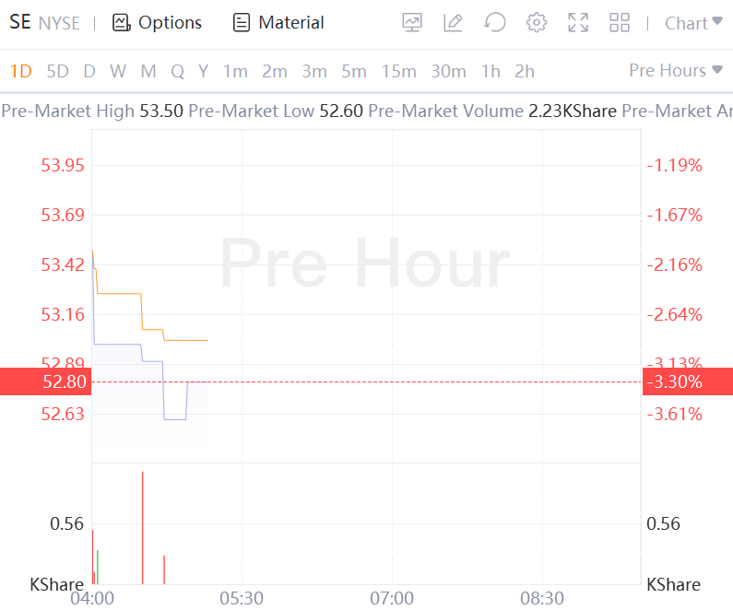Open chart settings gear icon
This screenshot has height=610, width=733.
tap(537, 23)
